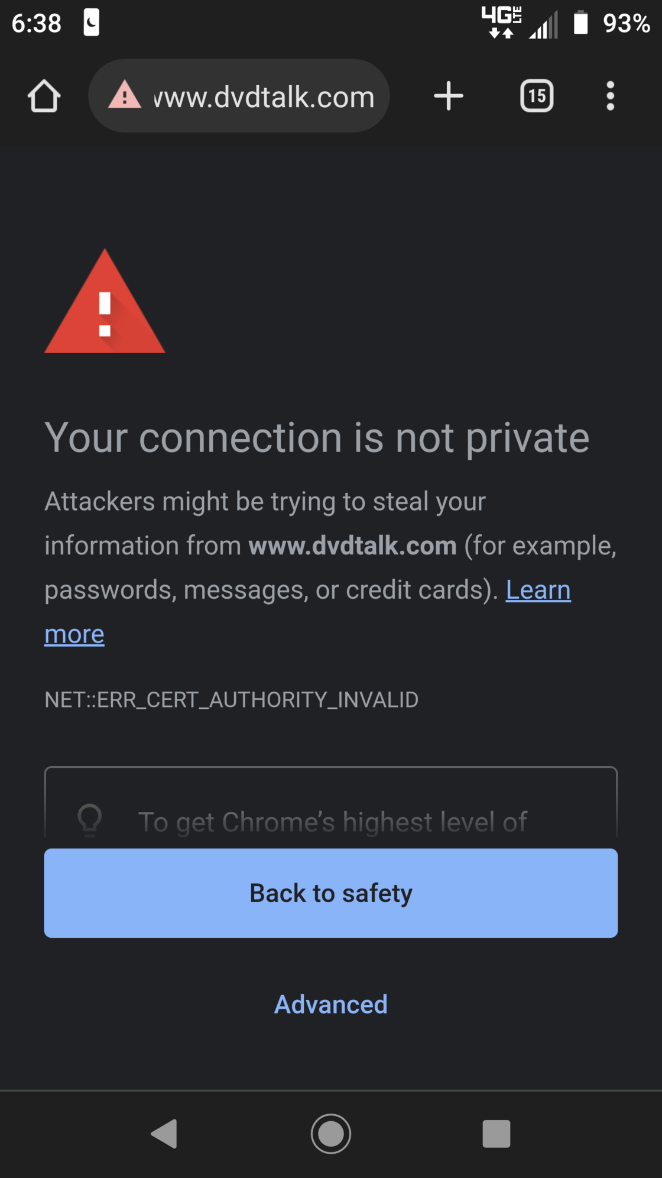Open the tab switcher showing 15 tabs
This screenshot has height=1178, width=662.
coord(537,96)
